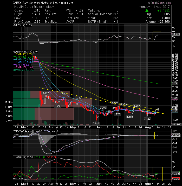
Task: Click the P/E value -1.39
Action: pos(80,10)
